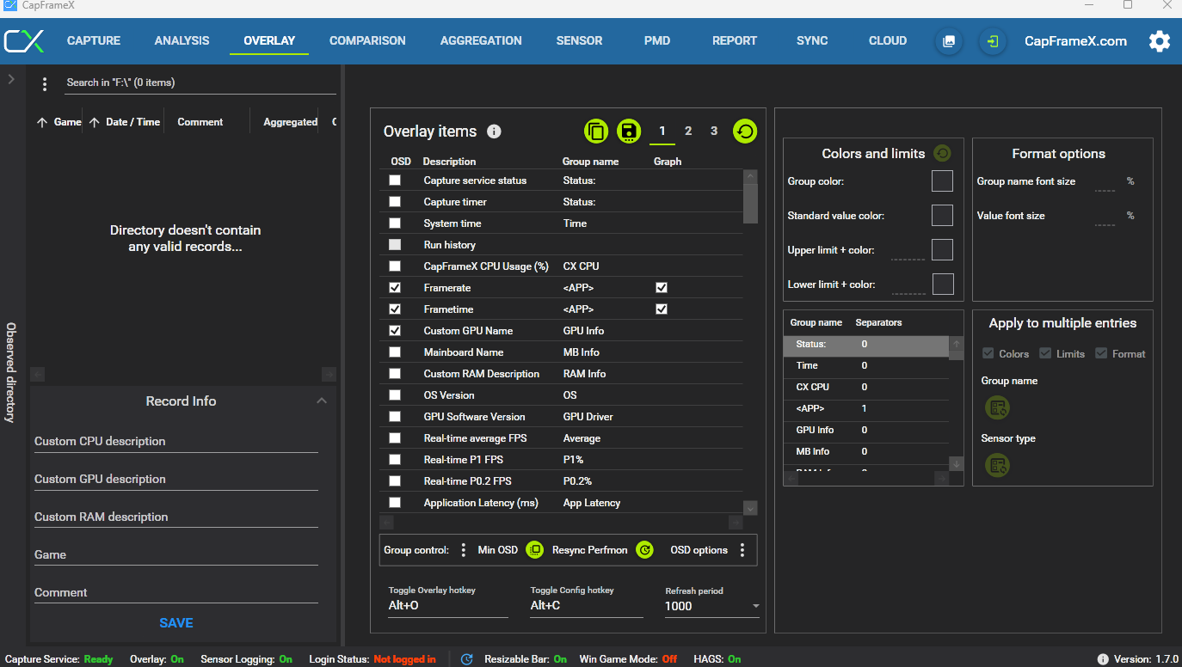
Task: Click the reset overlay configuration icon
Action: pos(745,132)
